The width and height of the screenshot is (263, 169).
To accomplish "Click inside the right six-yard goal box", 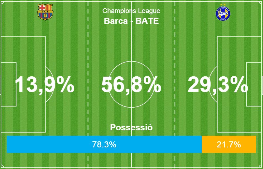I will (254, 69).
